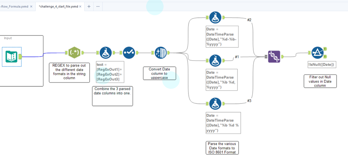Image resolution: width=348 pixels, height=155 pixels.
Task: Switch to challenge_4_start_file.yxmd tab
Action: point(59,6)
